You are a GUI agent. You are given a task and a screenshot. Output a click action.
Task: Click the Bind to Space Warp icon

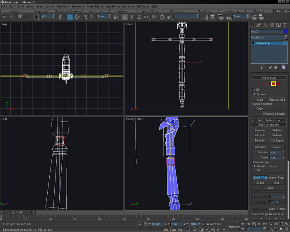(x=20, y=17)
